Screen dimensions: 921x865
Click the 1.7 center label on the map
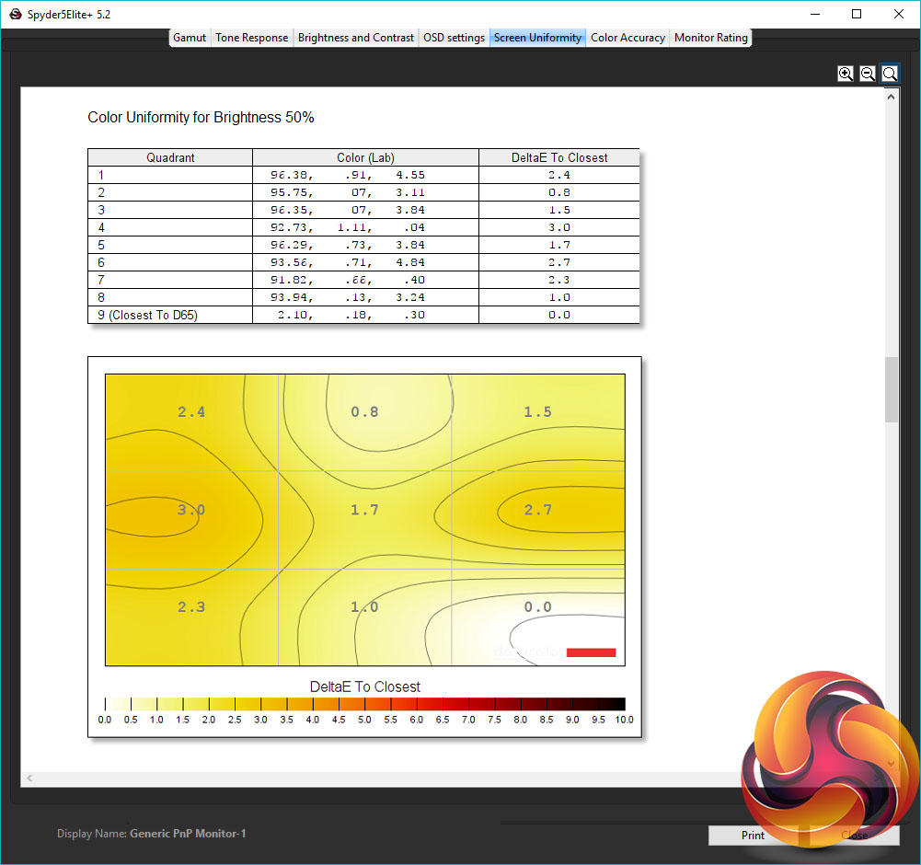[x=364, y=510]
